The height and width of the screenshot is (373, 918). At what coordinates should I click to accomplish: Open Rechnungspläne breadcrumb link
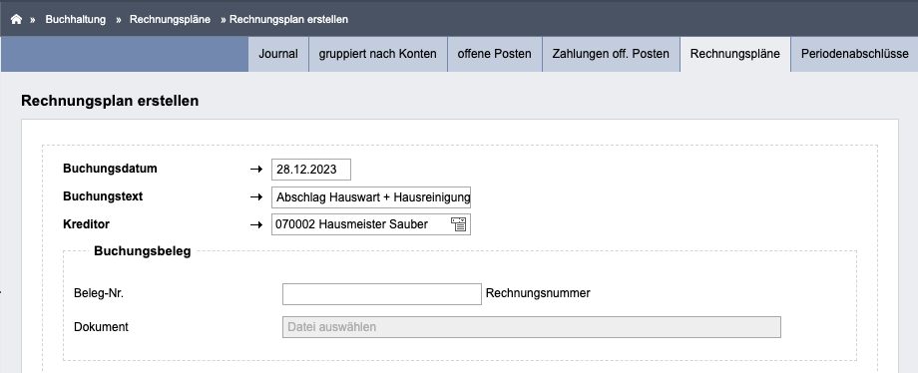click(170, 19)
